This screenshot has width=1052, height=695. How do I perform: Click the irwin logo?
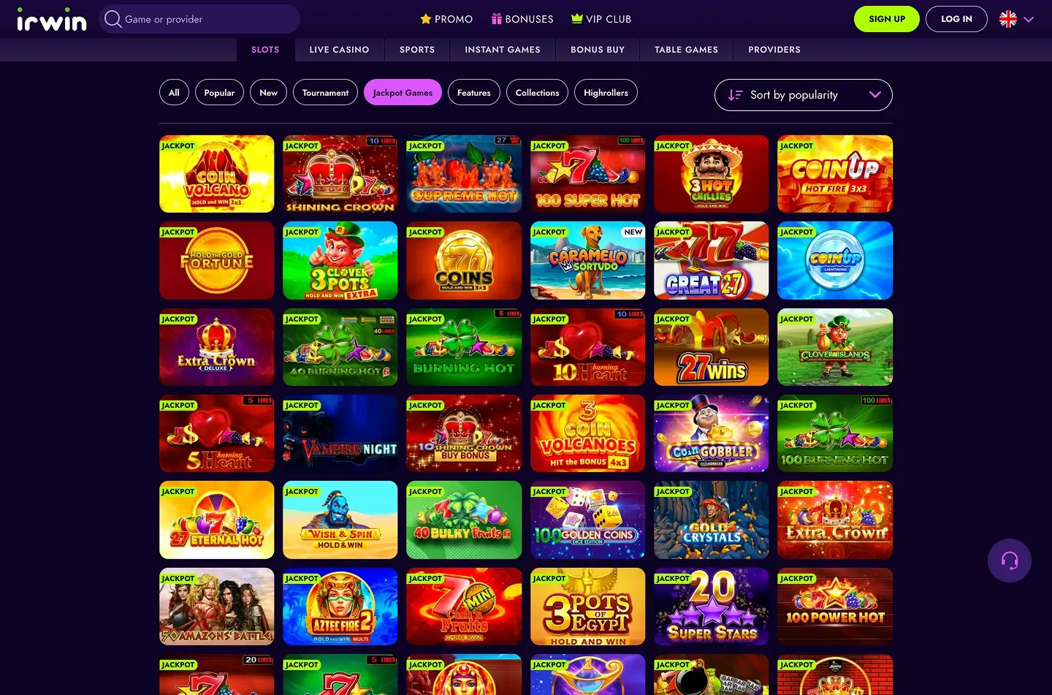click(51, 20)
